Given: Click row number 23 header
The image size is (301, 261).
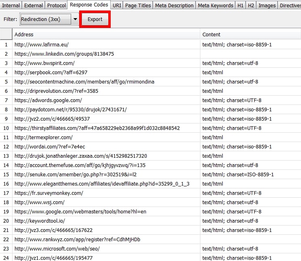Looking at the screenshot, I should (x=6, y=249).
